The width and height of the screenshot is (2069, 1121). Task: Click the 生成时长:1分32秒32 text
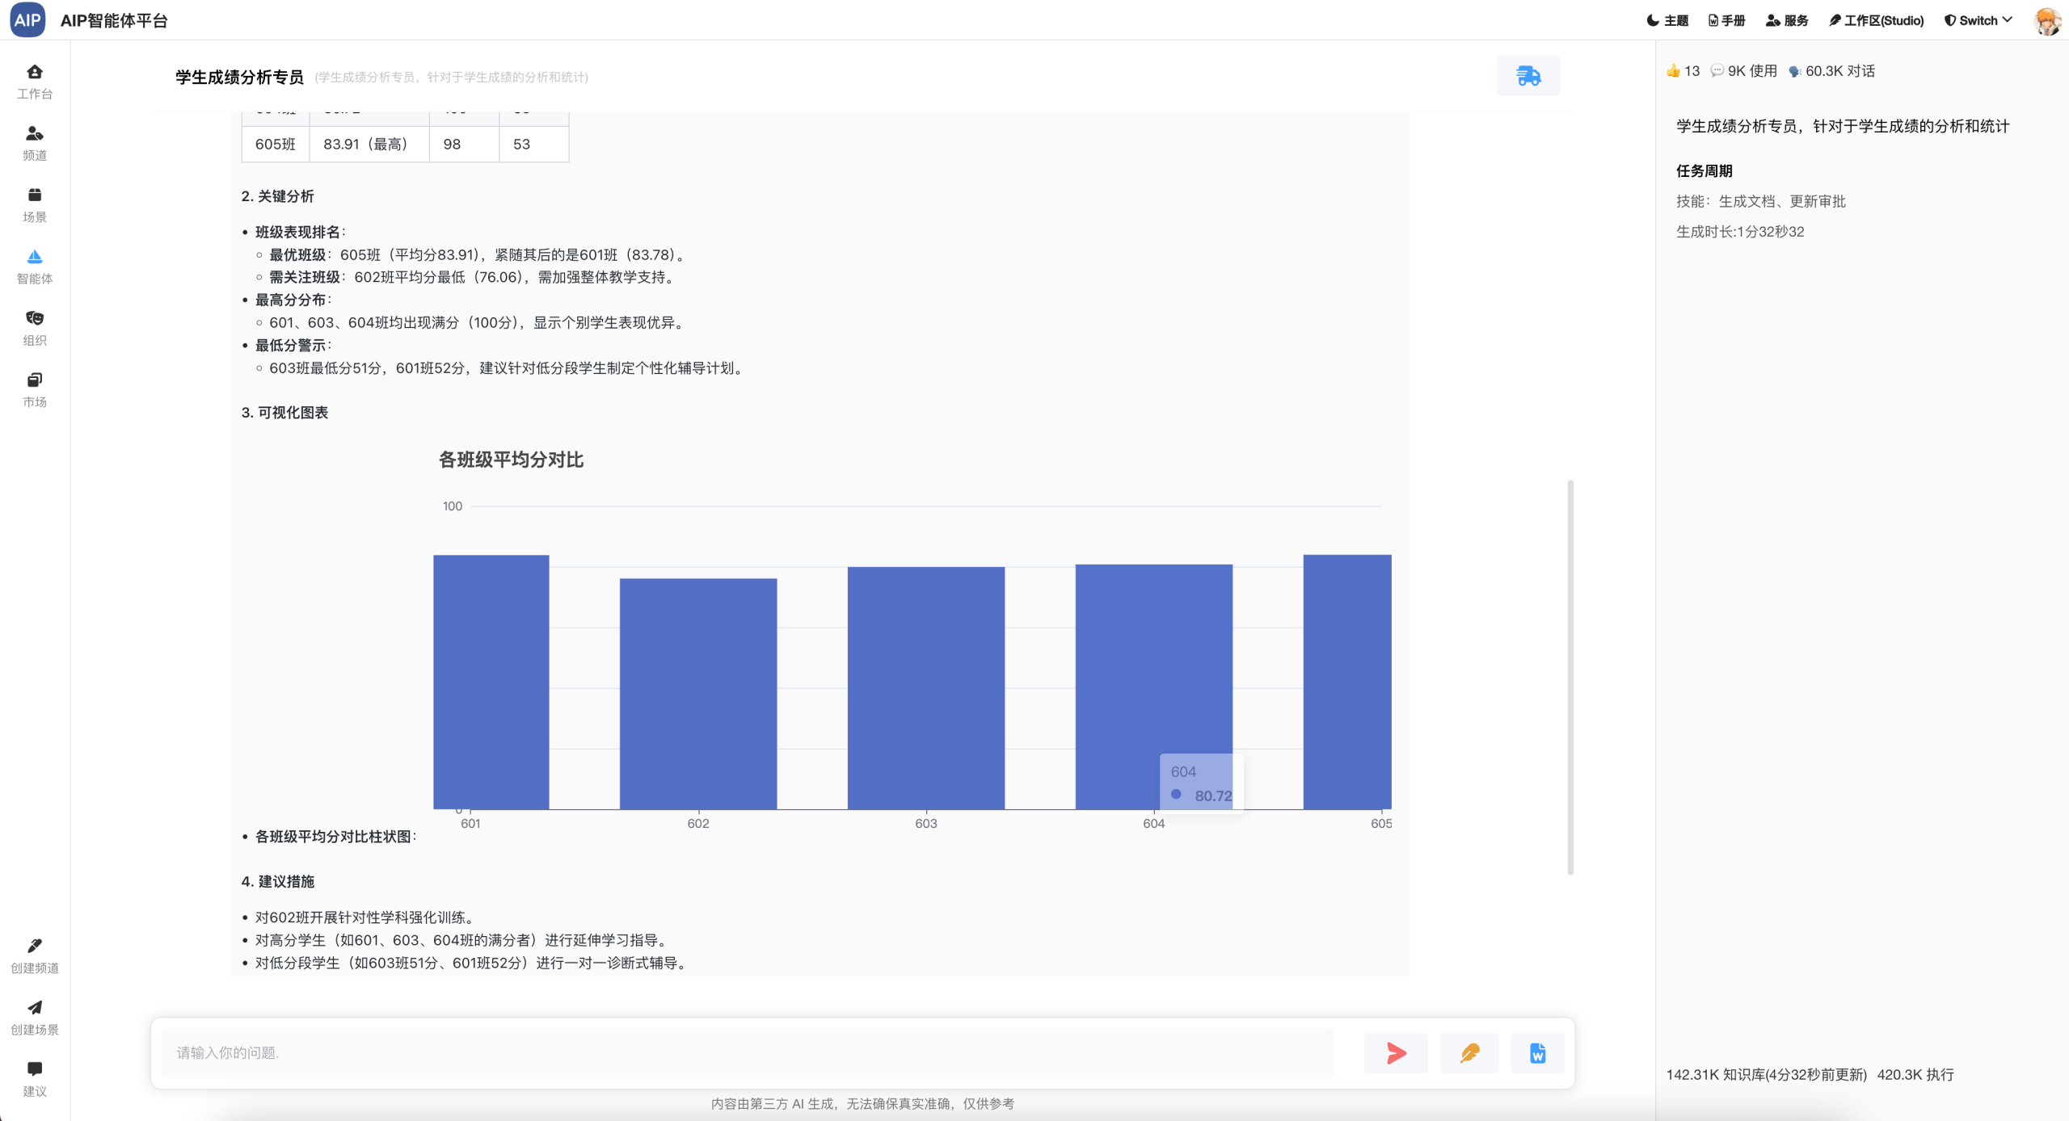pyautogui.click(x=1739, y=232)
